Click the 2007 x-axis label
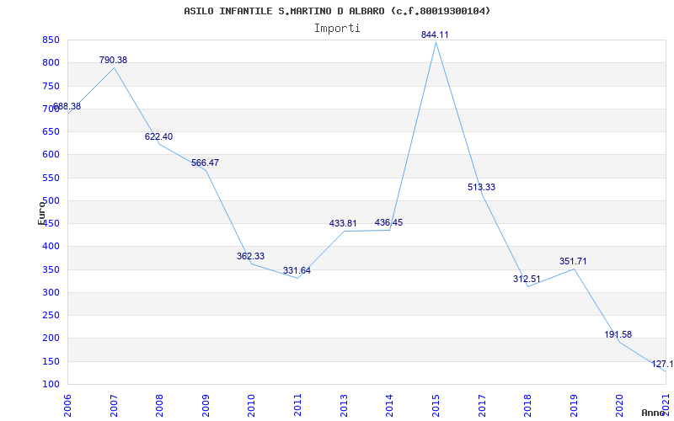 pos(114,405)
